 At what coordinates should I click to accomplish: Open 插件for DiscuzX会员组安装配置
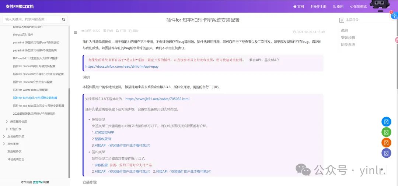pos(33,82)
